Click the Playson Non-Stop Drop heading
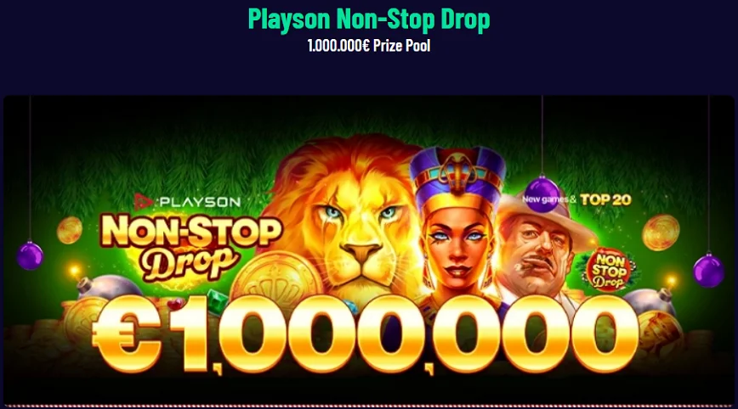 pyautogui.click(x=369, y=20)
